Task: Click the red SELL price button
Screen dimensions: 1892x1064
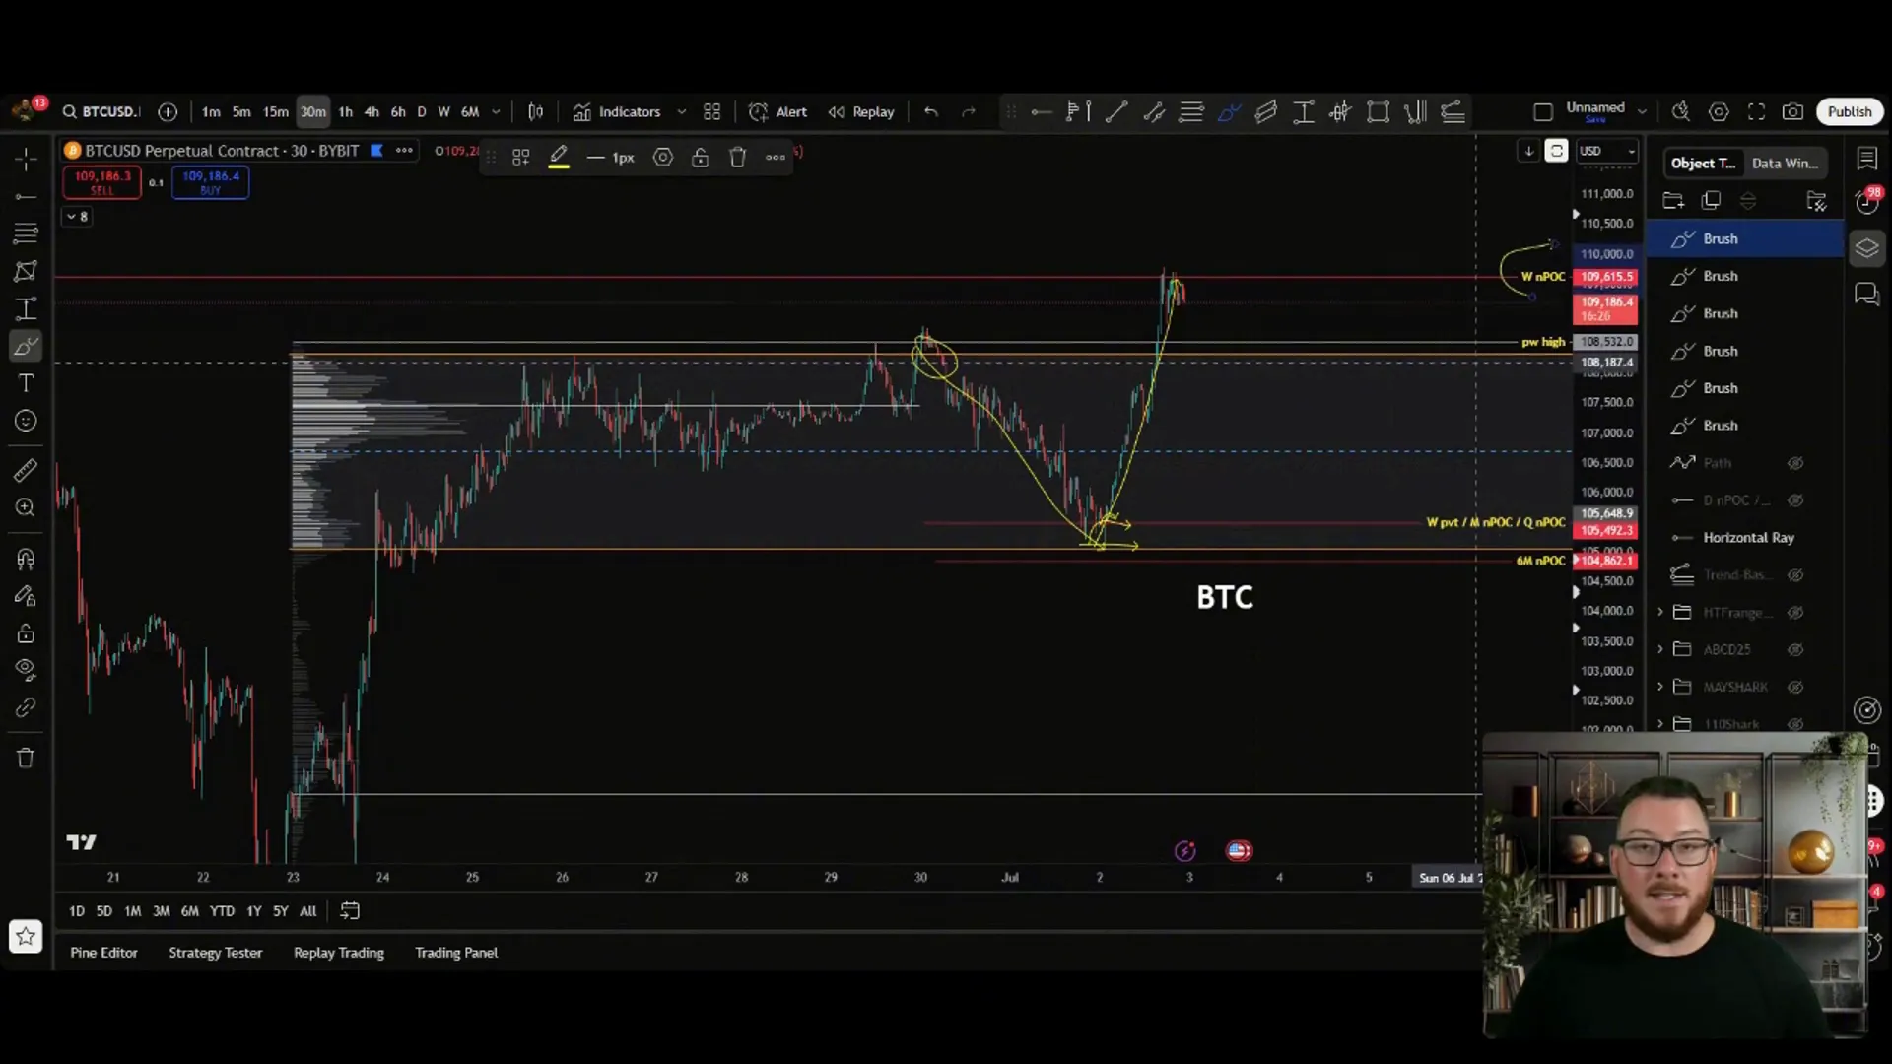Action: (102, 182)
